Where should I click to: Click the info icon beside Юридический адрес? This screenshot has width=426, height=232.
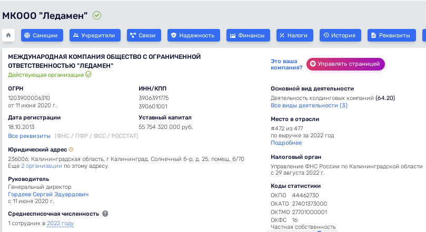pyautogui.click(x=71, y=149)
